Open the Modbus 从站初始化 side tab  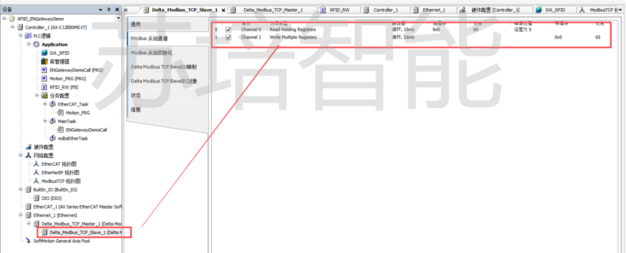point(151,53)
